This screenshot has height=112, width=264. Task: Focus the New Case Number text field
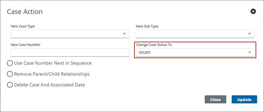click(x=70, y=52)
